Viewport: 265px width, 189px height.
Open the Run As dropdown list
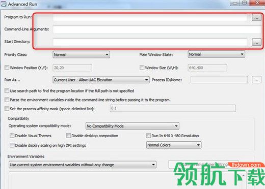[x=101, y=80]
